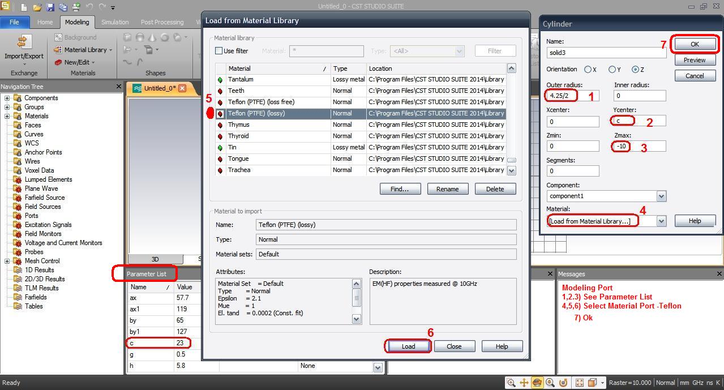724x390 pixels.
Task: Open the Component dropdown list
Action: coord(661,196)
